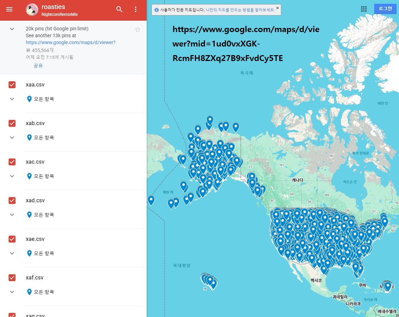Click the 뷰 455,564개 view count text

point(40,50)
